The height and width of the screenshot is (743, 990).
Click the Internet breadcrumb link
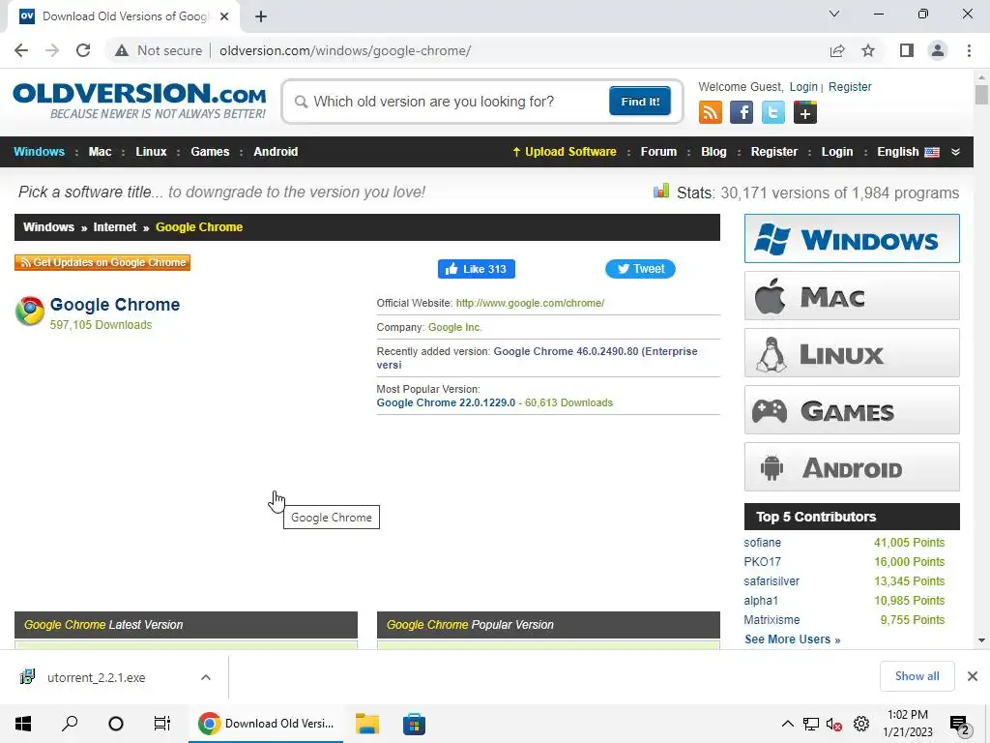click(115, 227)
